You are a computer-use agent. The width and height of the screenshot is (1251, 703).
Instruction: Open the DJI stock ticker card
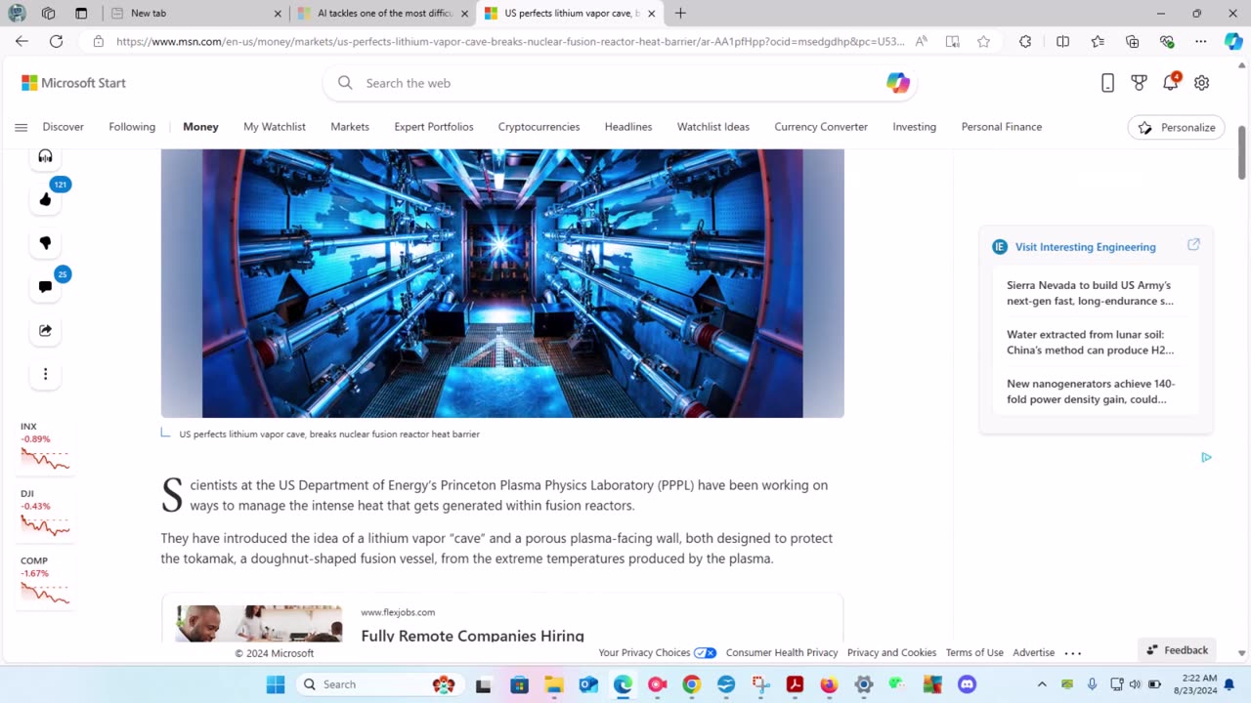tap(45, 516)
